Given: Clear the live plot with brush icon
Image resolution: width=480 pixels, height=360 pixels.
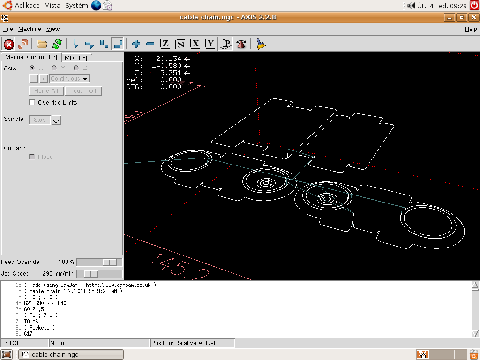Looking at the screenshot, I should tap(261, 44).
